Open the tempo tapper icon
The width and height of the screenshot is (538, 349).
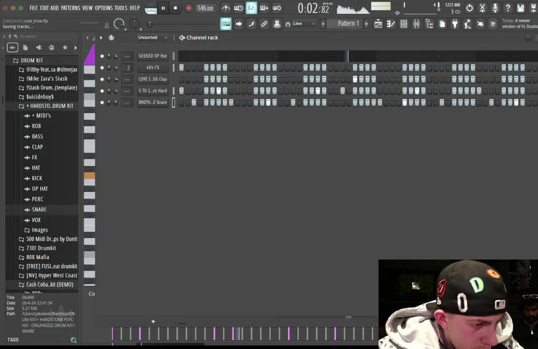[468, 24]
